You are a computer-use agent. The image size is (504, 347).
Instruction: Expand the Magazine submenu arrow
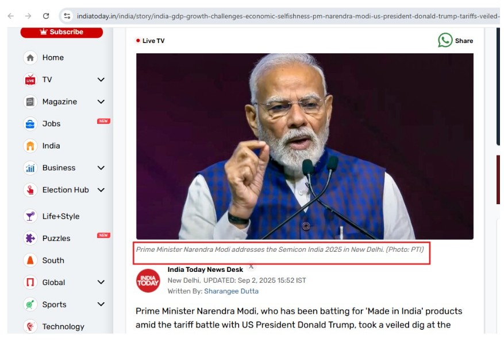click(101, 102)
